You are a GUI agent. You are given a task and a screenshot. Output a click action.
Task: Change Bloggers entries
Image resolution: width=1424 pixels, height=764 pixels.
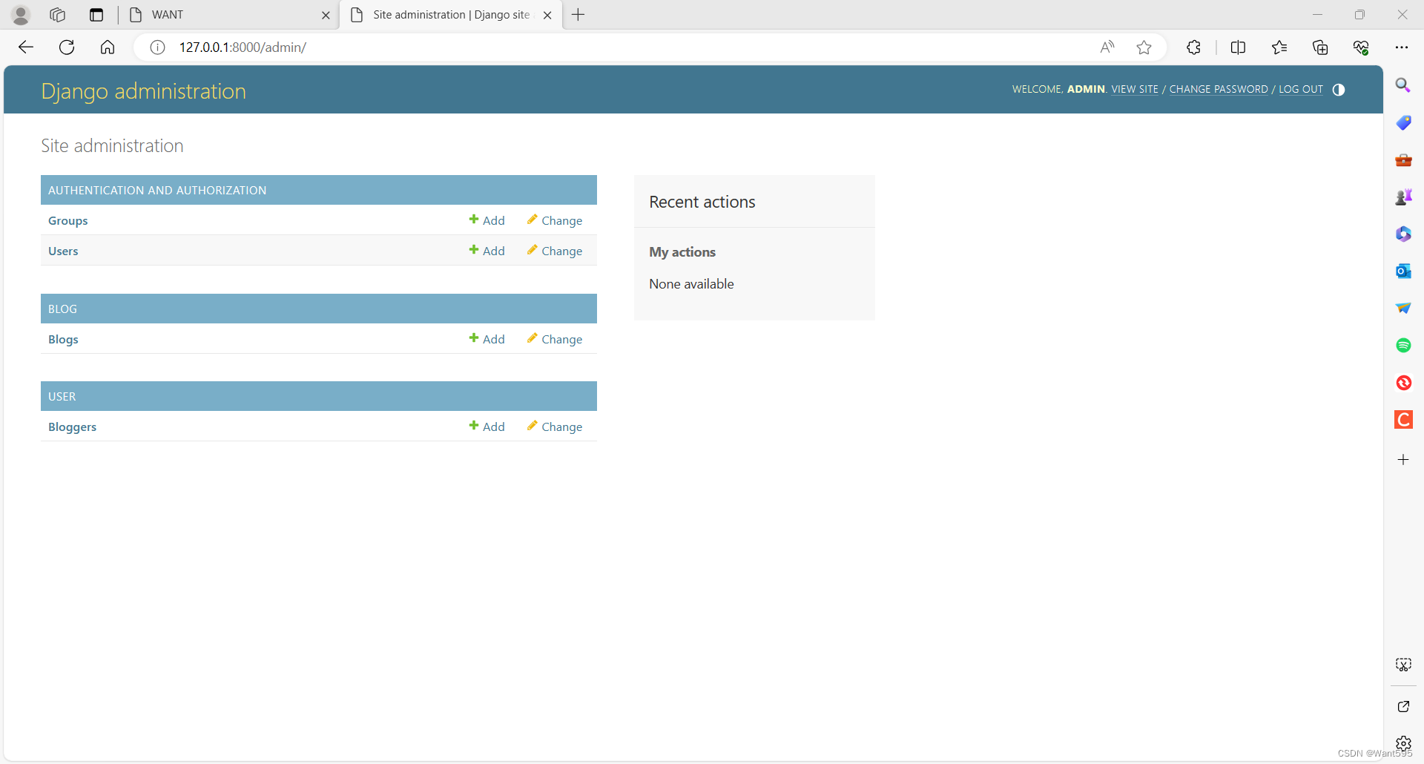coord(555,427)
